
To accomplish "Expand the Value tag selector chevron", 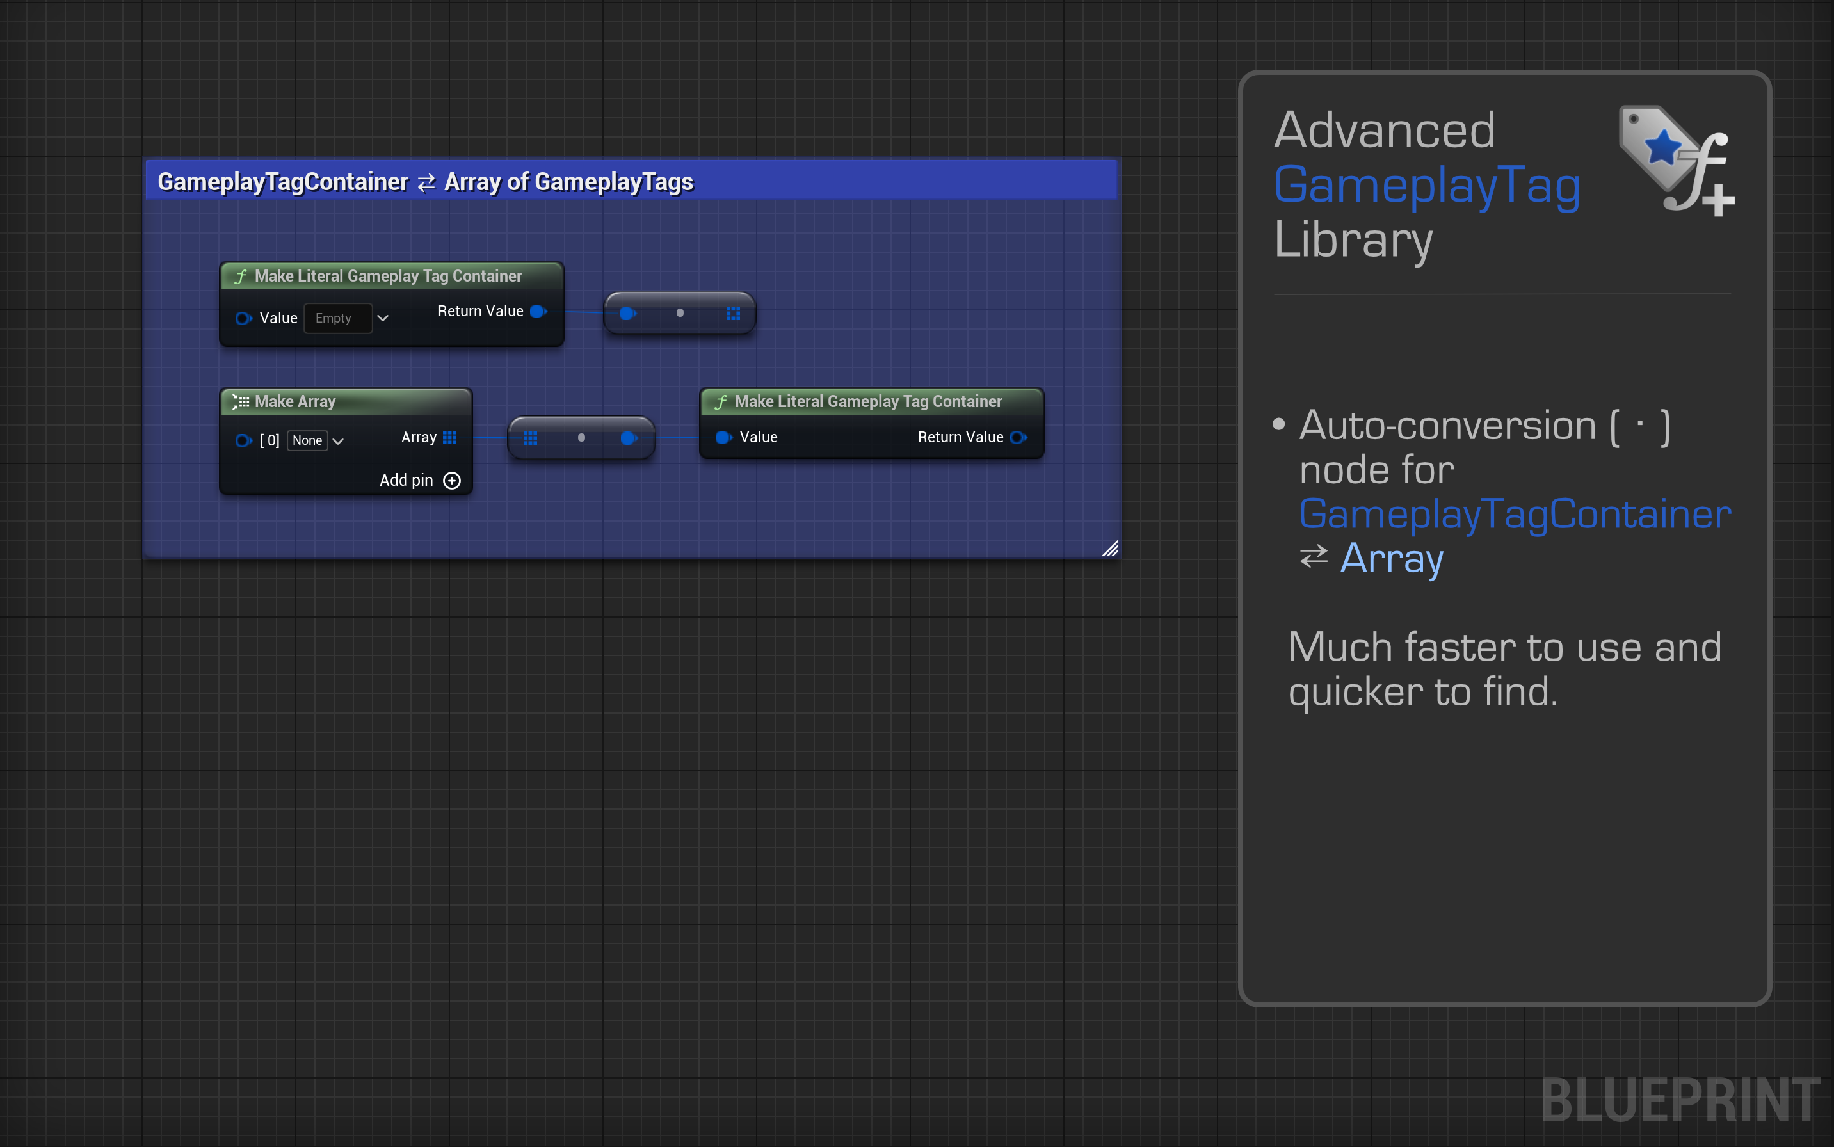I will (x=383, y=318).
